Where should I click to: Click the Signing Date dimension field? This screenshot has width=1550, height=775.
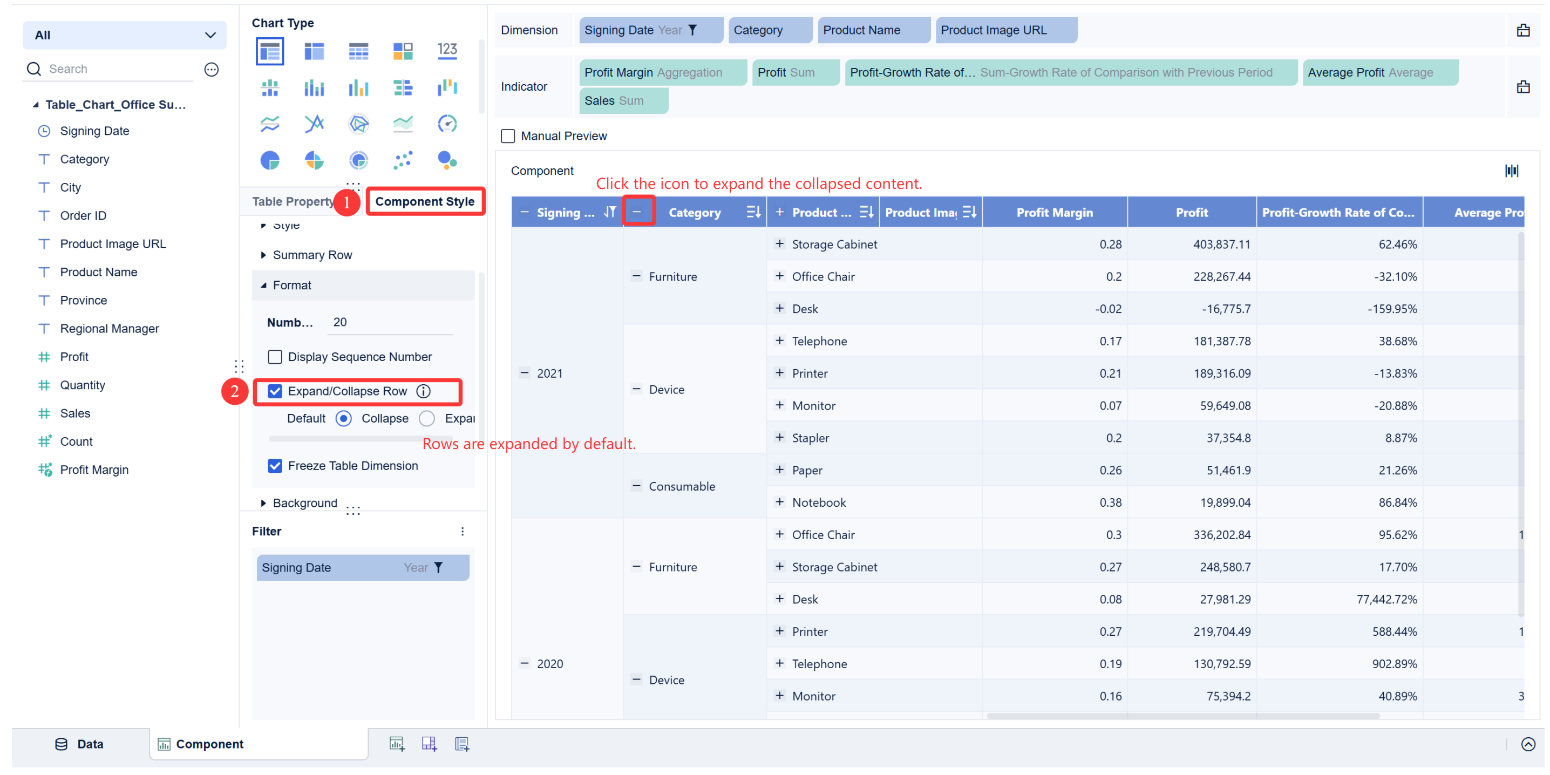click(x=650, y=30)
